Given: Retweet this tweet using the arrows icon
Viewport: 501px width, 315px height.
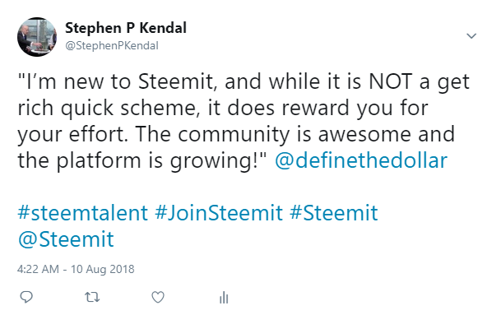Looking at the screenshot, I should [92, 298].
